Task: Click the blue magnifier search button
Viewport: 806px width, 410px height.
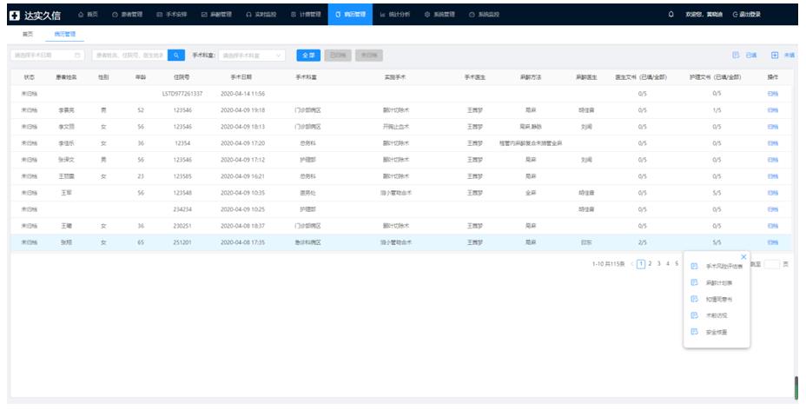Action: tap(176, 56)
